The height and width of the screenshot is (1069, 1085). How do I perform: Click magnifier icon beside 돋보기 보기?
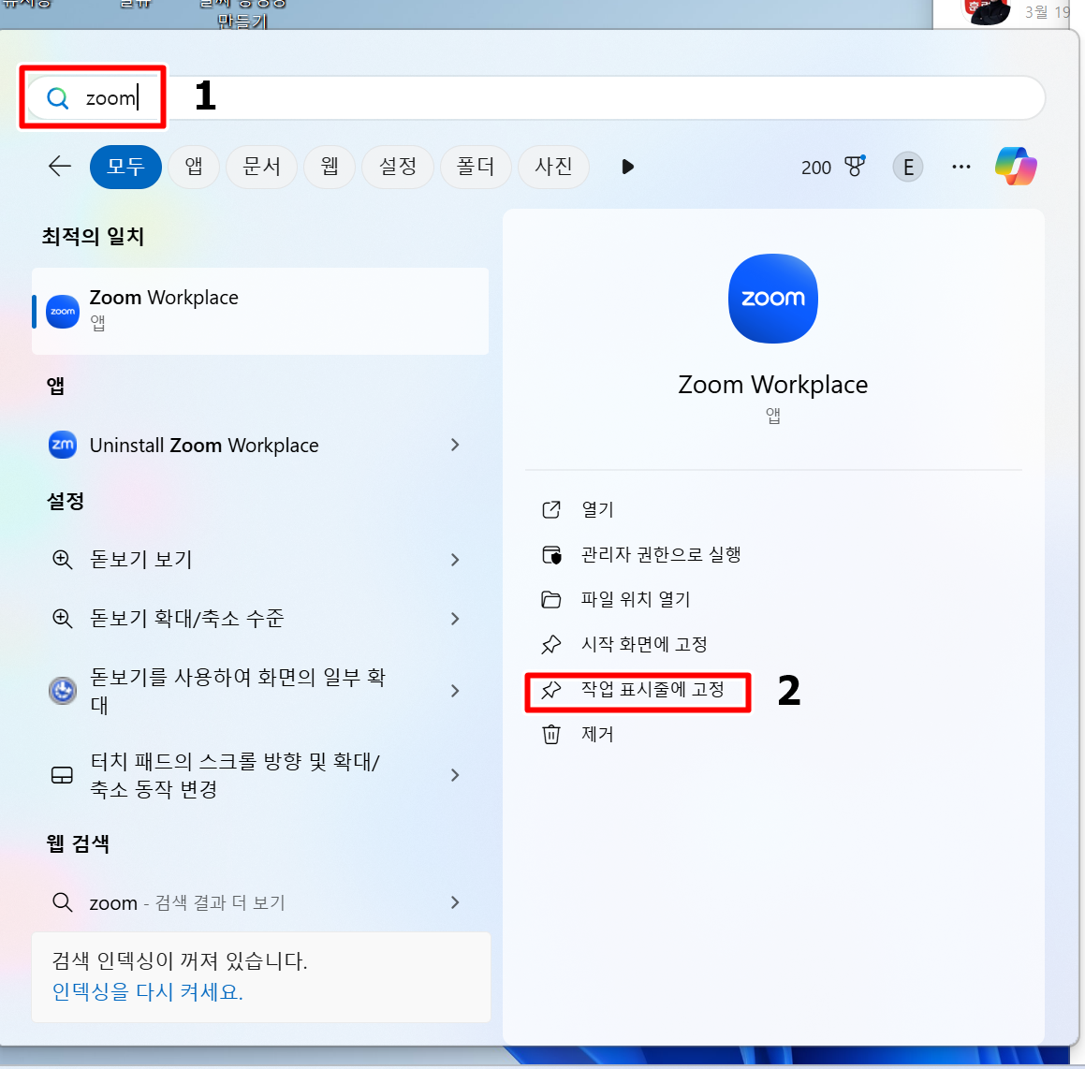pos(63,559)
